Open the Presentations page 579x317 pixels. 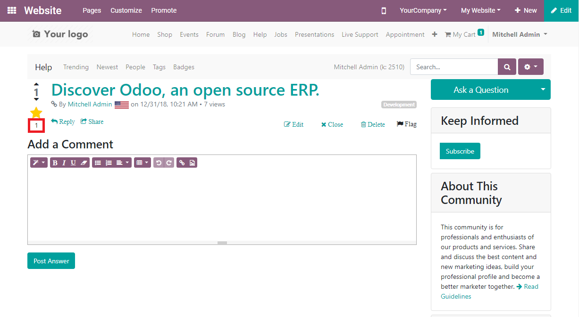(314, 34)
